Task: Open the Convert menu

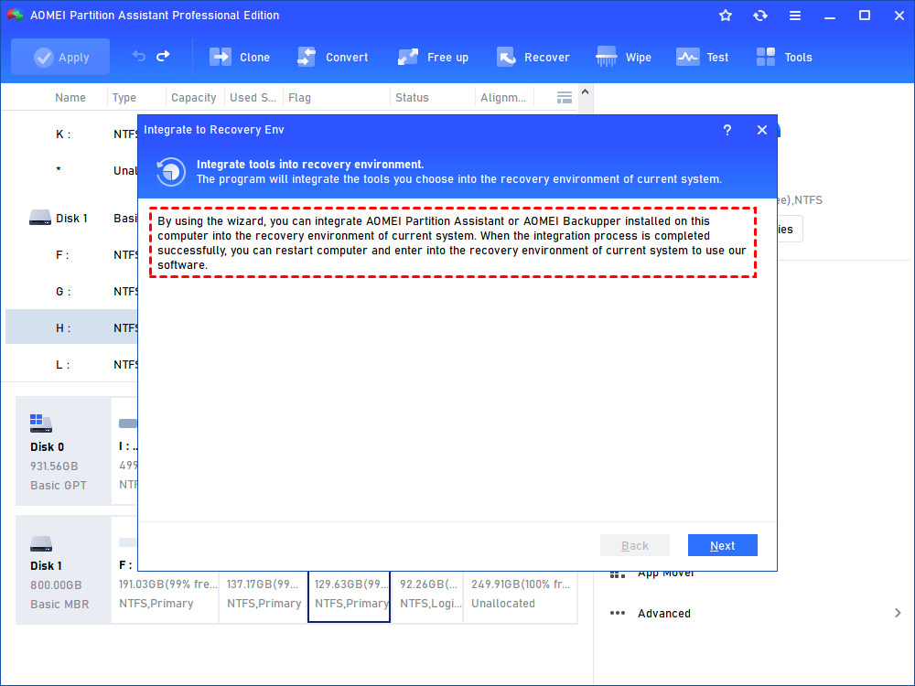Action: [x=333, y=57]
